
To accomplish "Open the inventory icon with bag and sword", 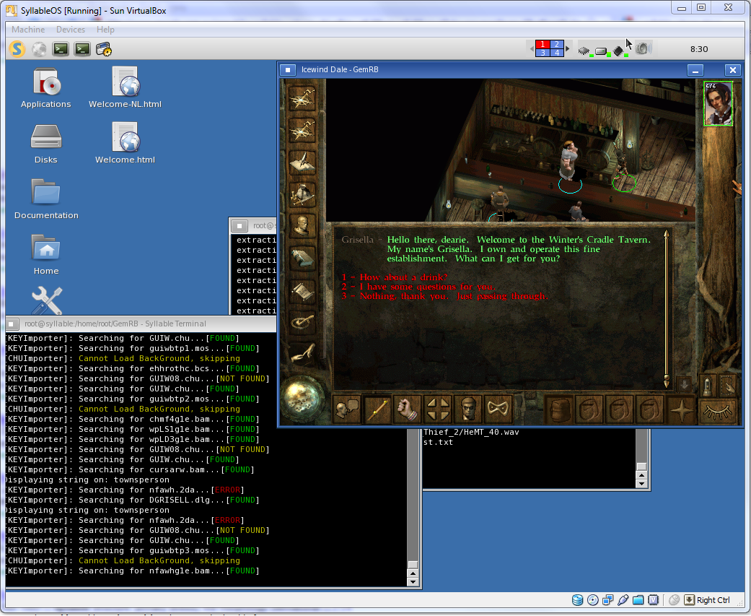I will tap(302, 194).
